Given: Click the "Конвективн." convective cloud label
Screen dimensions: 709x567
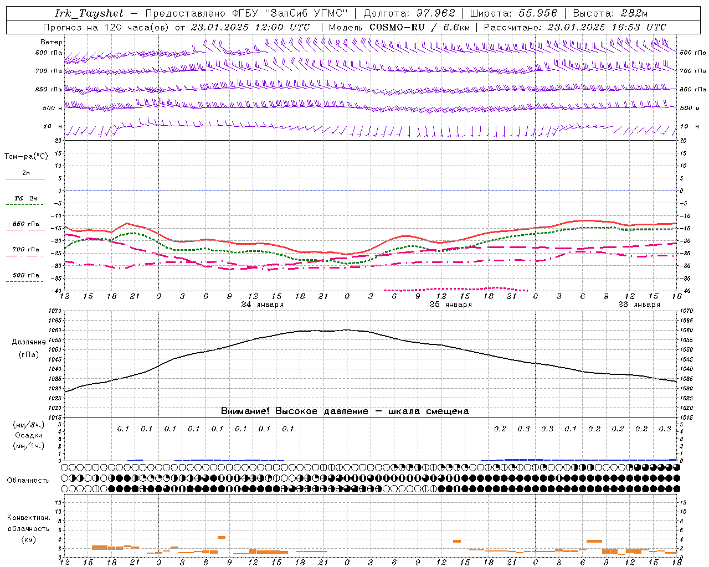Looking at the screenshot, I should (x=28, y=518).
